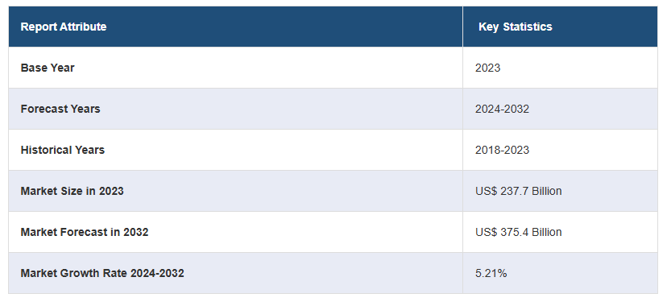Select the Market Size in 2023 label
Viewport: 667px width, 302px height.
click(x=72, y=191)
